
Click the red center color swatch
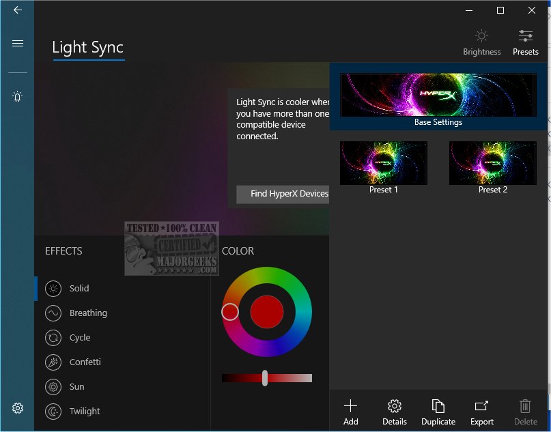coord(266,312)
